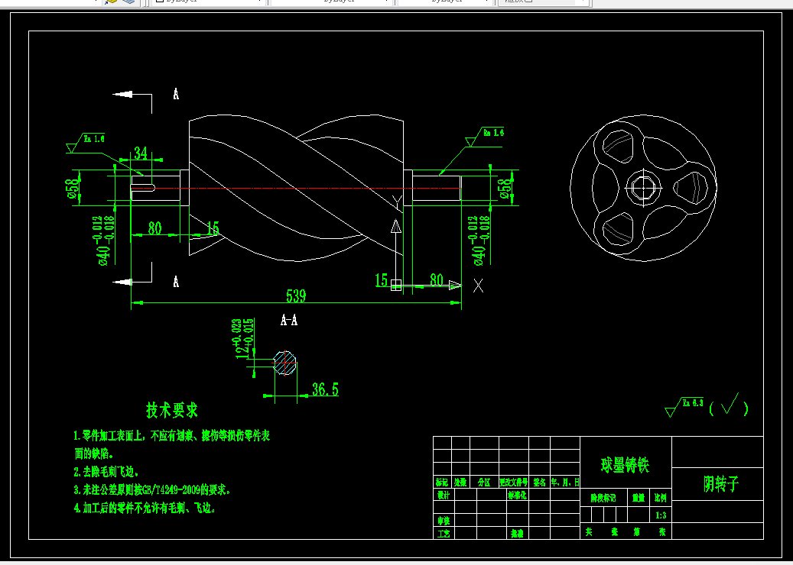
Task: Select the ø58 dimension at left shaft
Action: tap(73, 187)
